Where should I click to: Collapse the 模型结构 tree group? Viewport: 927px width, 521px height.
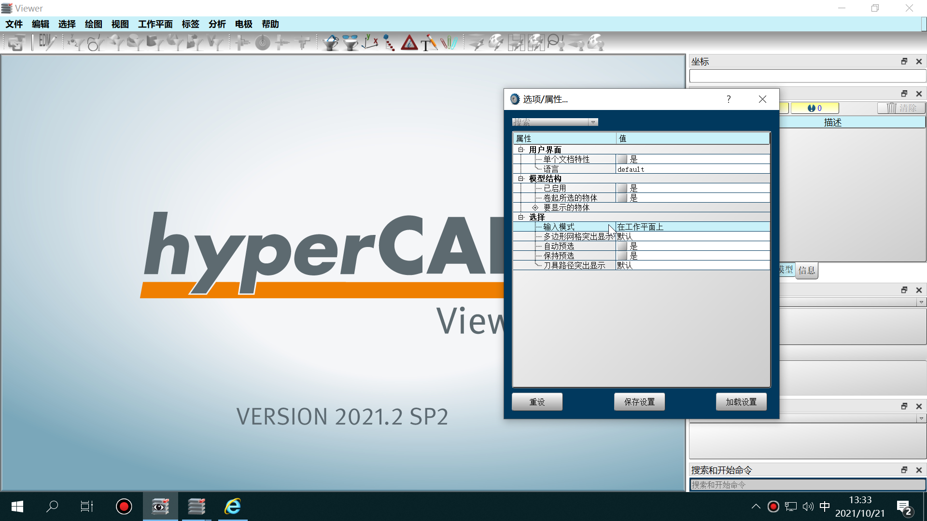[521, 178]
